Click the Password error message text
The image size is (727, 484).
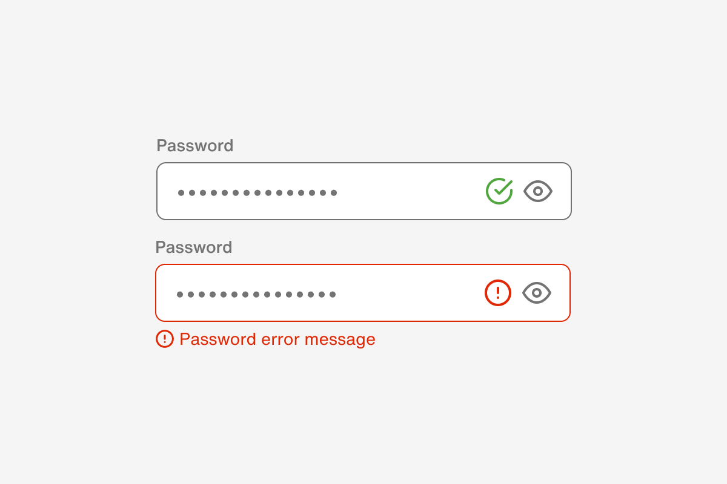[276, 339]
